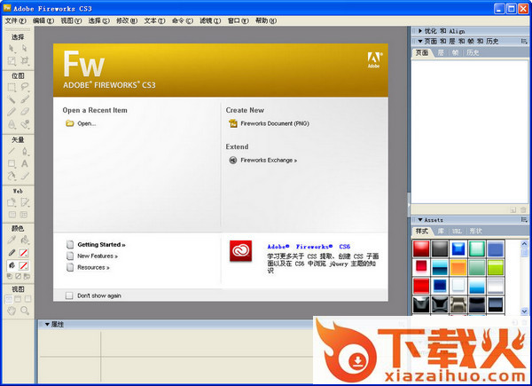Select the Pointer tool
This screenshot has width=532, height=386.
(x=12, y=48)
